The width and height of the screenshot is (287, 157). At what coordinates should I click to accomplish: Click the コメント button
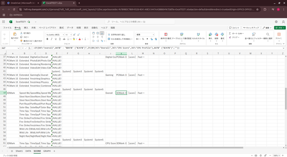click(234, 28)
